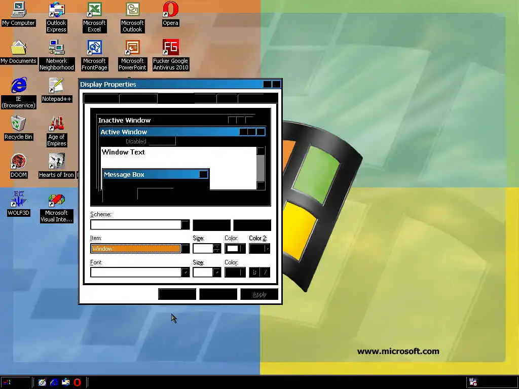Open the Start menu button
Image resolution: width=519 pixels, height=389 pixels.
[x=15, y=382]
